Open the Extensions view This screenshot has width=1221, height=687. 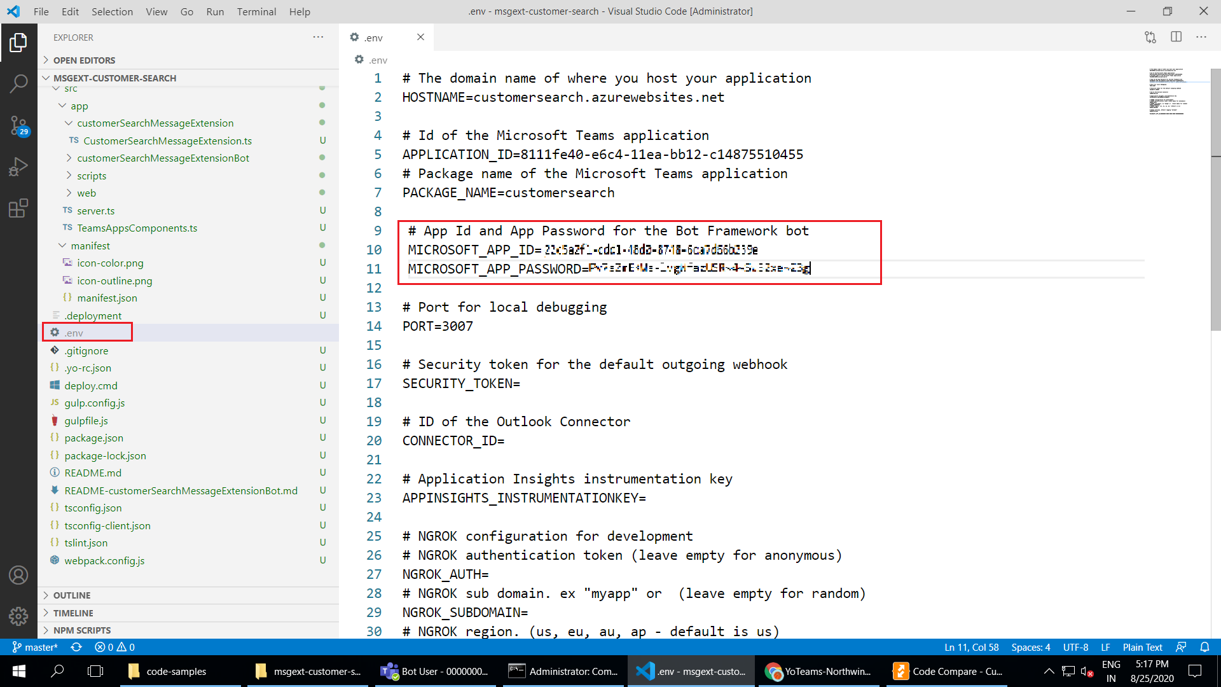pyautogui.click(x=18, y=208)
